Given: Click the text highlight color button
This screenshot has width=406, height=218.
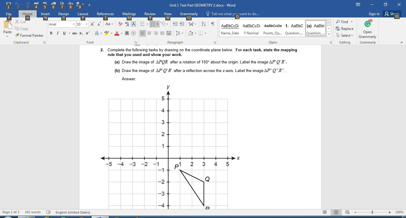Looking at the screenshot, I should [x=106, y=33].
